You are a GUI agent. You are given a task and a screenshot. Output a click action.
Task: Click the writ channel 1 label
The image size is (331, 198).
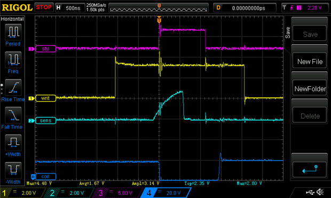(45, 98)
